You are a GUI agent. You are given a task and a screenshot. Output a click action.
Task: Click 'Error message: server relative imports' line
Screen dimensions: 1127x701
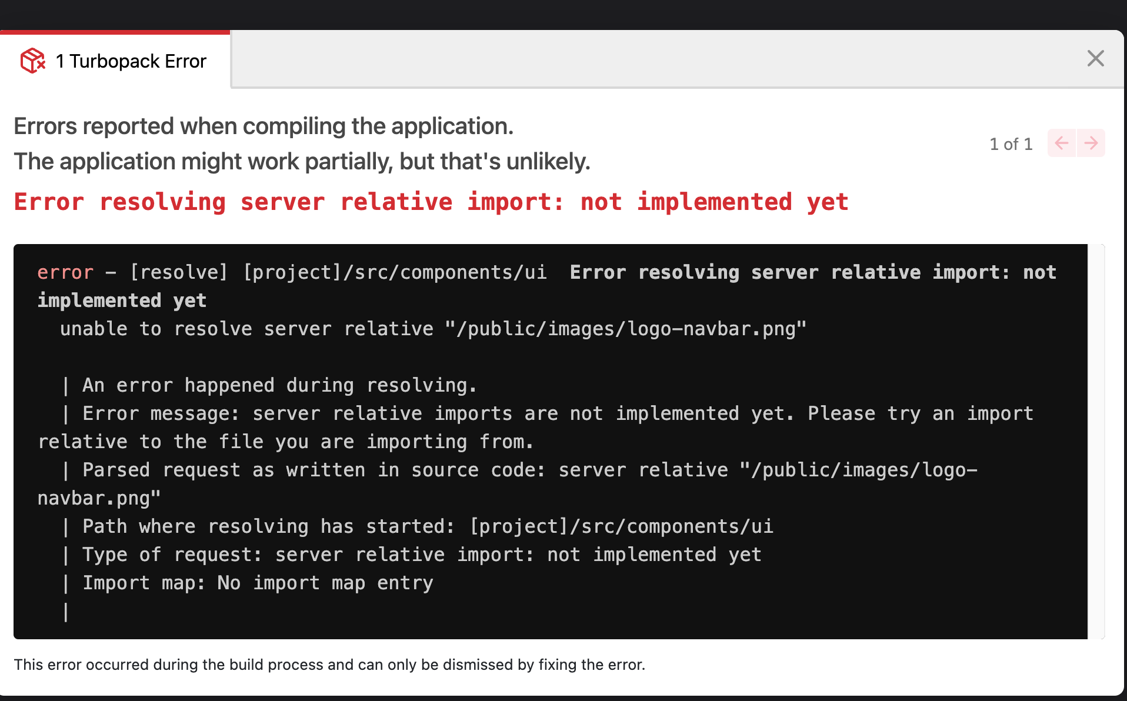point(535,428)
